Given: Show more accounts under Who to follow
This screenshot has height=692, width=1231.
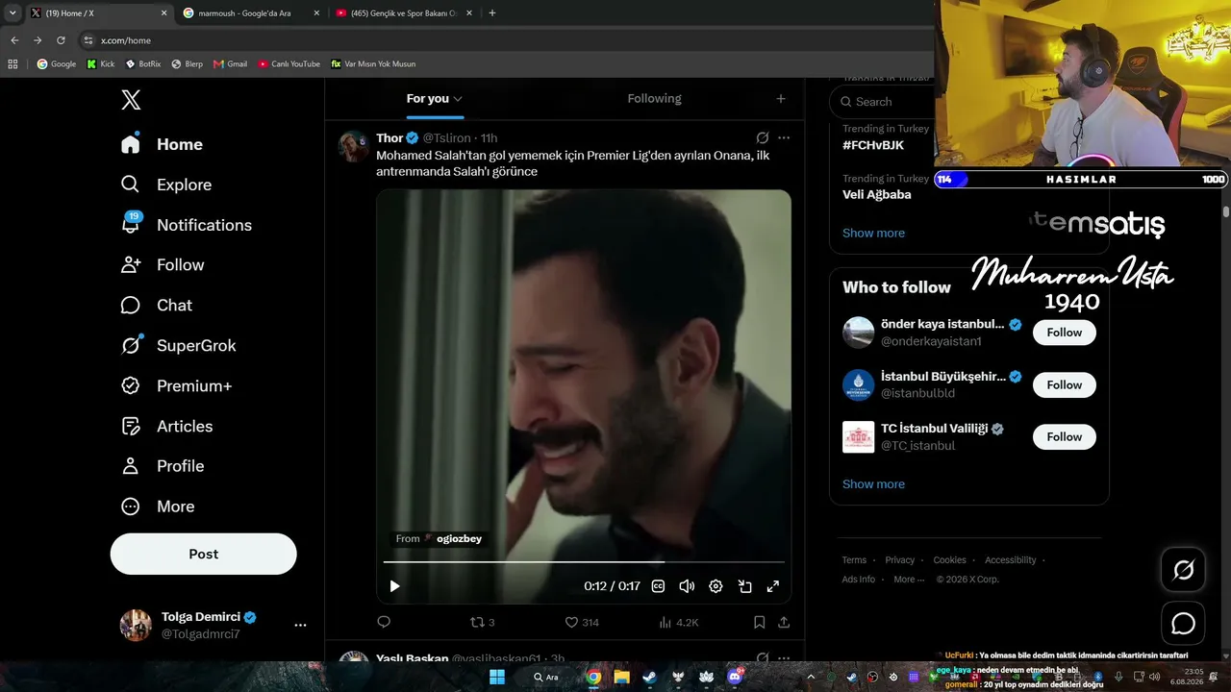Looking at the screenshot, I should (873, 483).
